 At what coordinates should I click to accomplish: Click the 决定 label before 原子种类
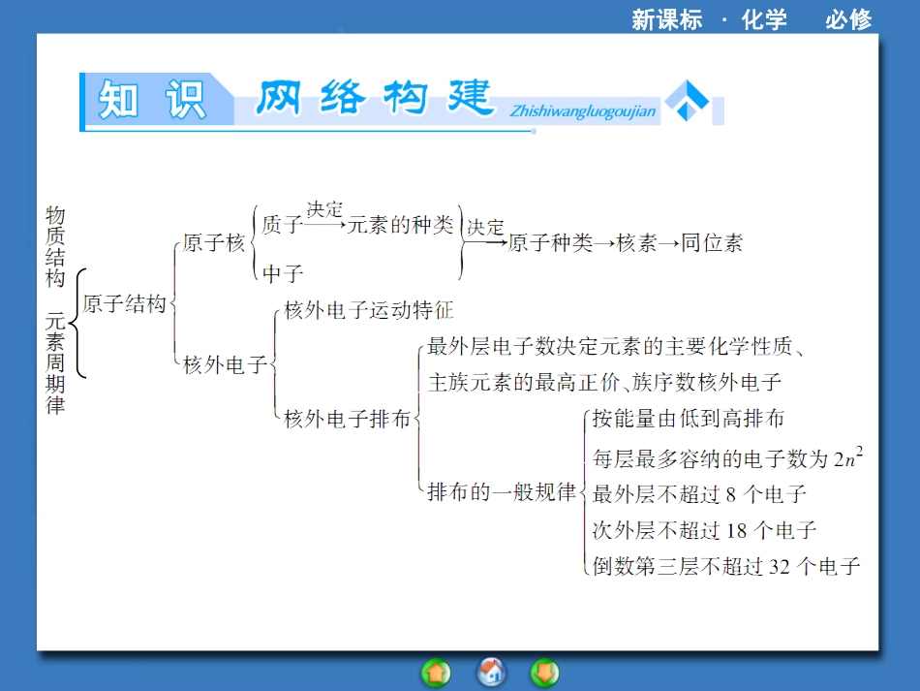pyautogui.click(x=485, y=227)
